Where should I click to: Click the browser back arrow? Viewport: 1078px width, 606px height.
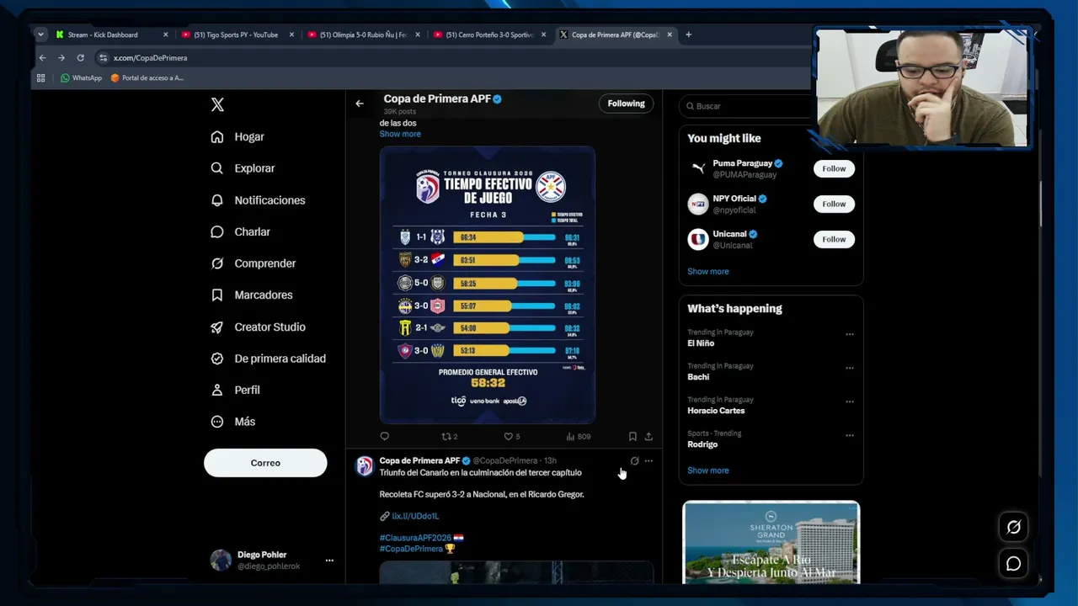point(42,58)
